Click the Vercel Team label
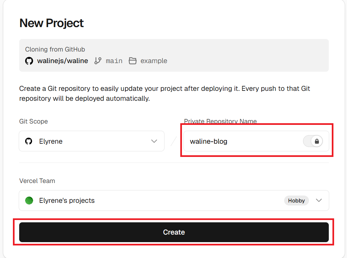This screenshot has width=347, height=258. [x=37, y=181]
